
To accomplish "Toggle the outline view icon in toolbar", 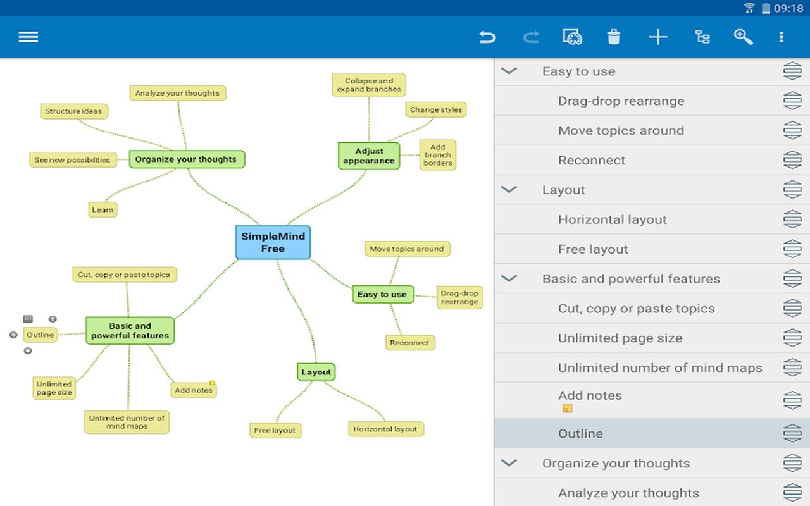I will pos(702,37).
